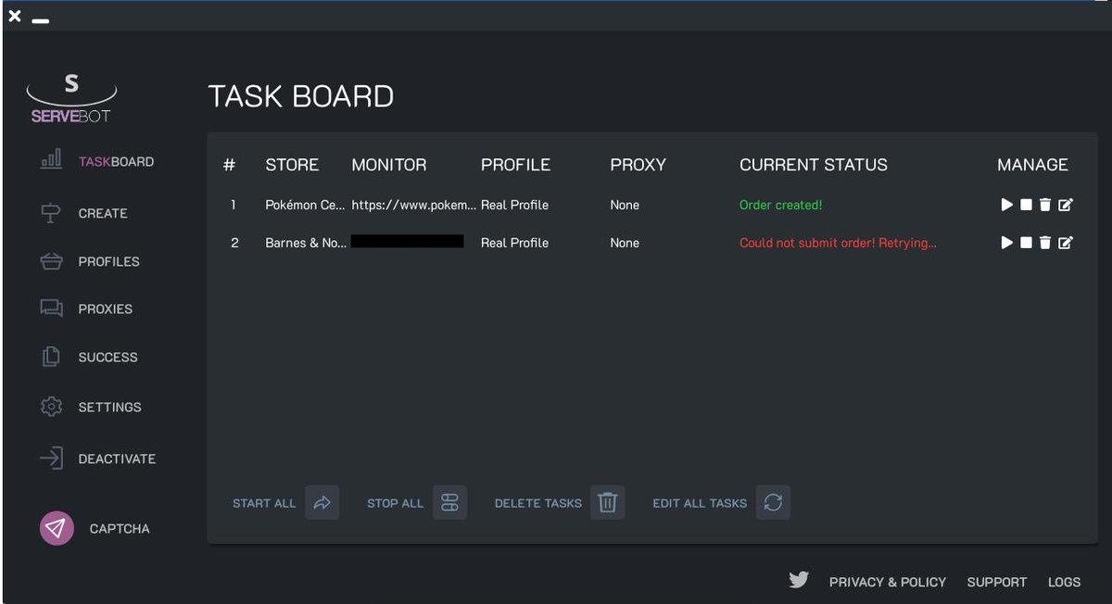The image size is (1112, 604).
Task: Click the STOP ALL label
Action: pos(395,503)
